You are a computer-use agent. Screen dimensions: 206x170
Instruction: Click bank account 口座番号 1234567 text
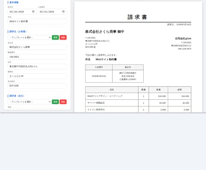coord(128,79)
